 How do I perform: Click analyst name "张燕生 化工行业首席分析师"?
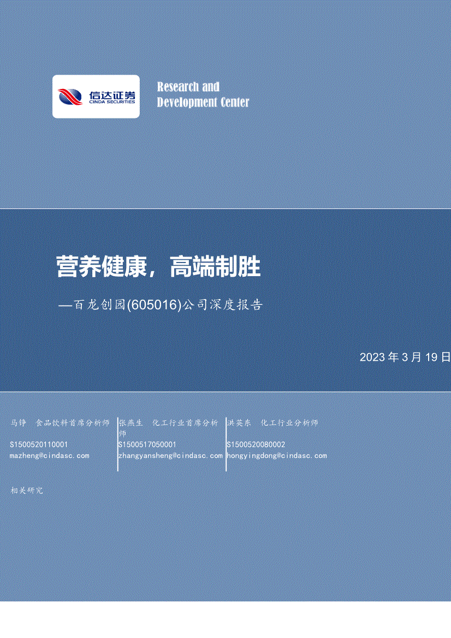(x=169, y=428)
